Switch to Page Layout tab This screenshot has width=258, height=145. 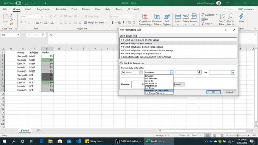click(44, 9)
